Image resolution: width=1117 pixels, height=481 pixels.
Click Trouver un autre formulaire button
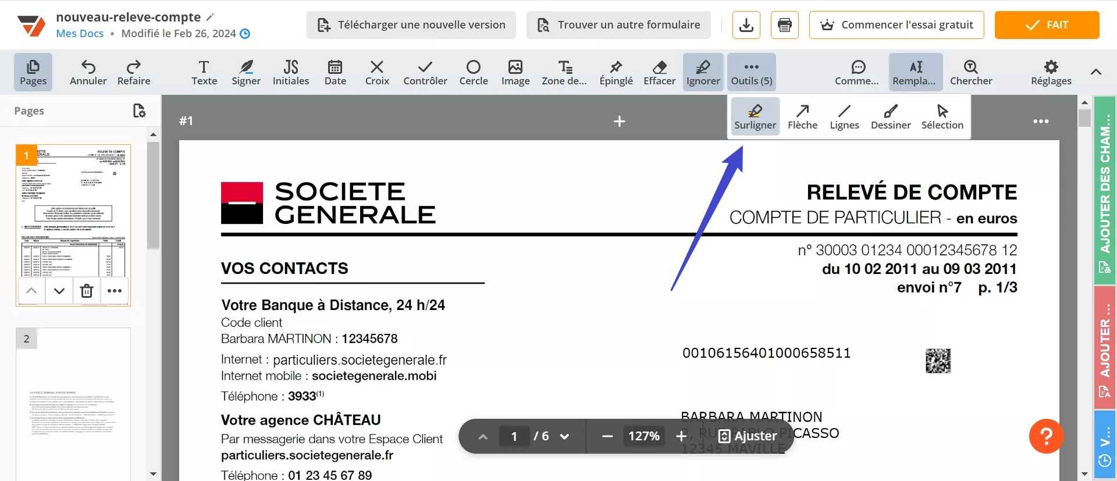pos(618,25)
